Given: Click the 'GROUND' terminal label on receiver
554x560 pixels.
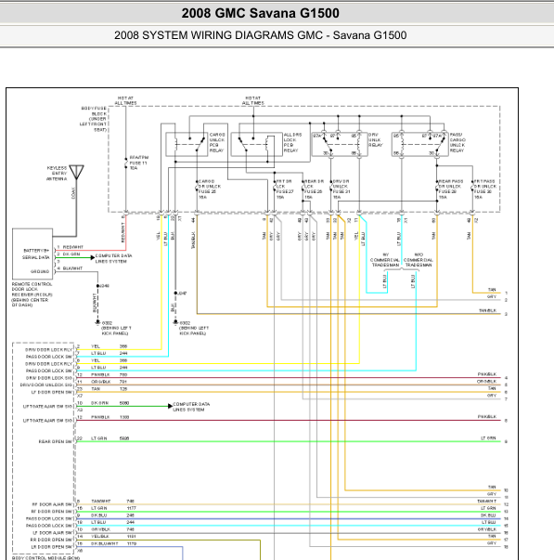Looking at the screenshot, I should pyautogui.click(x=40, y=271).
